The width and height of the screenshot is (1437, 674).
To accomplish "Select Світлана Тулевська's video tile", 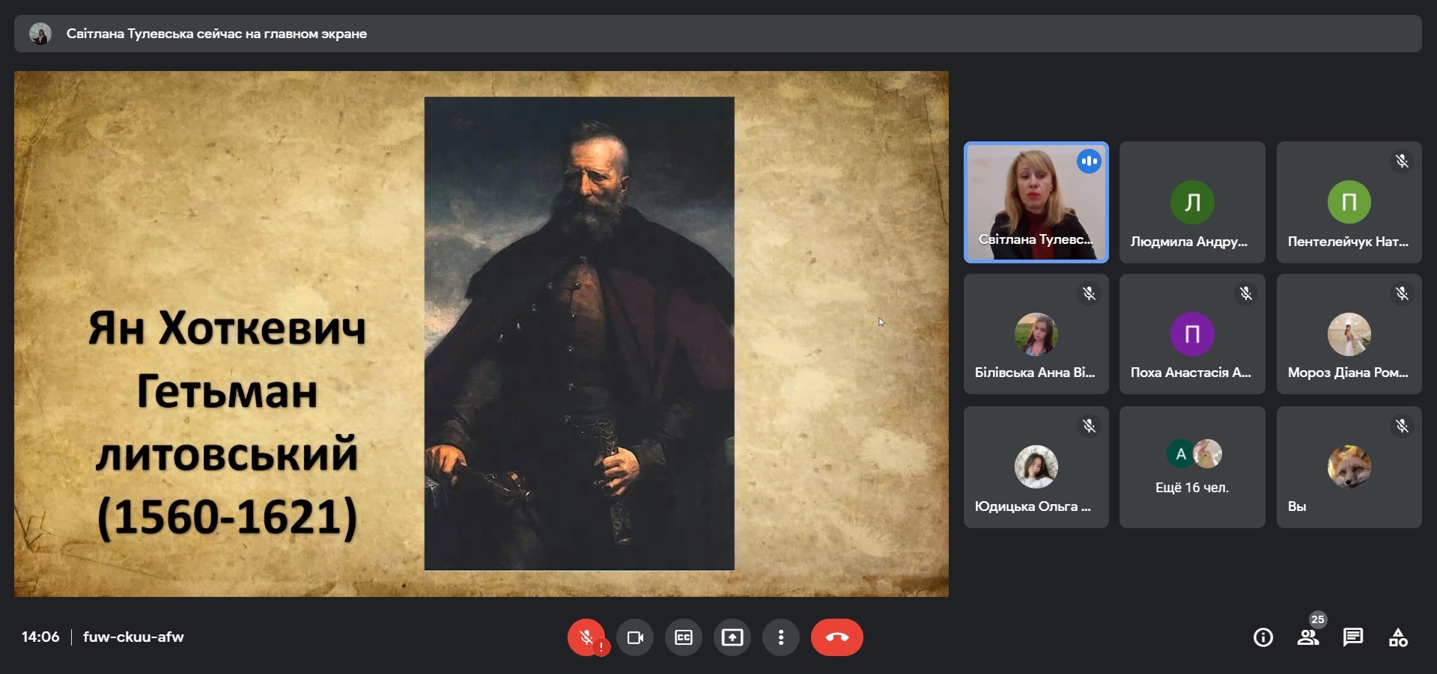I will coord(1036,202).
